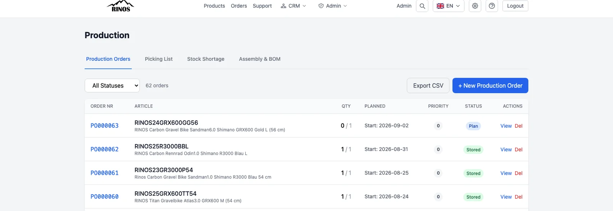This screenshot has height=211, width=613.
Task: Switch to the Picking List tab
Action: pyautogui.click(x=159, y=59)
